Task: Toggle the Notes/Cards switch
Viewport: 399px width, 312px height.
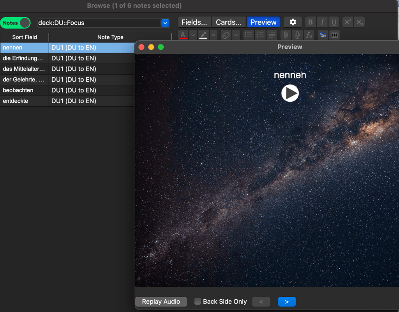Action: (x=16, y=23)
